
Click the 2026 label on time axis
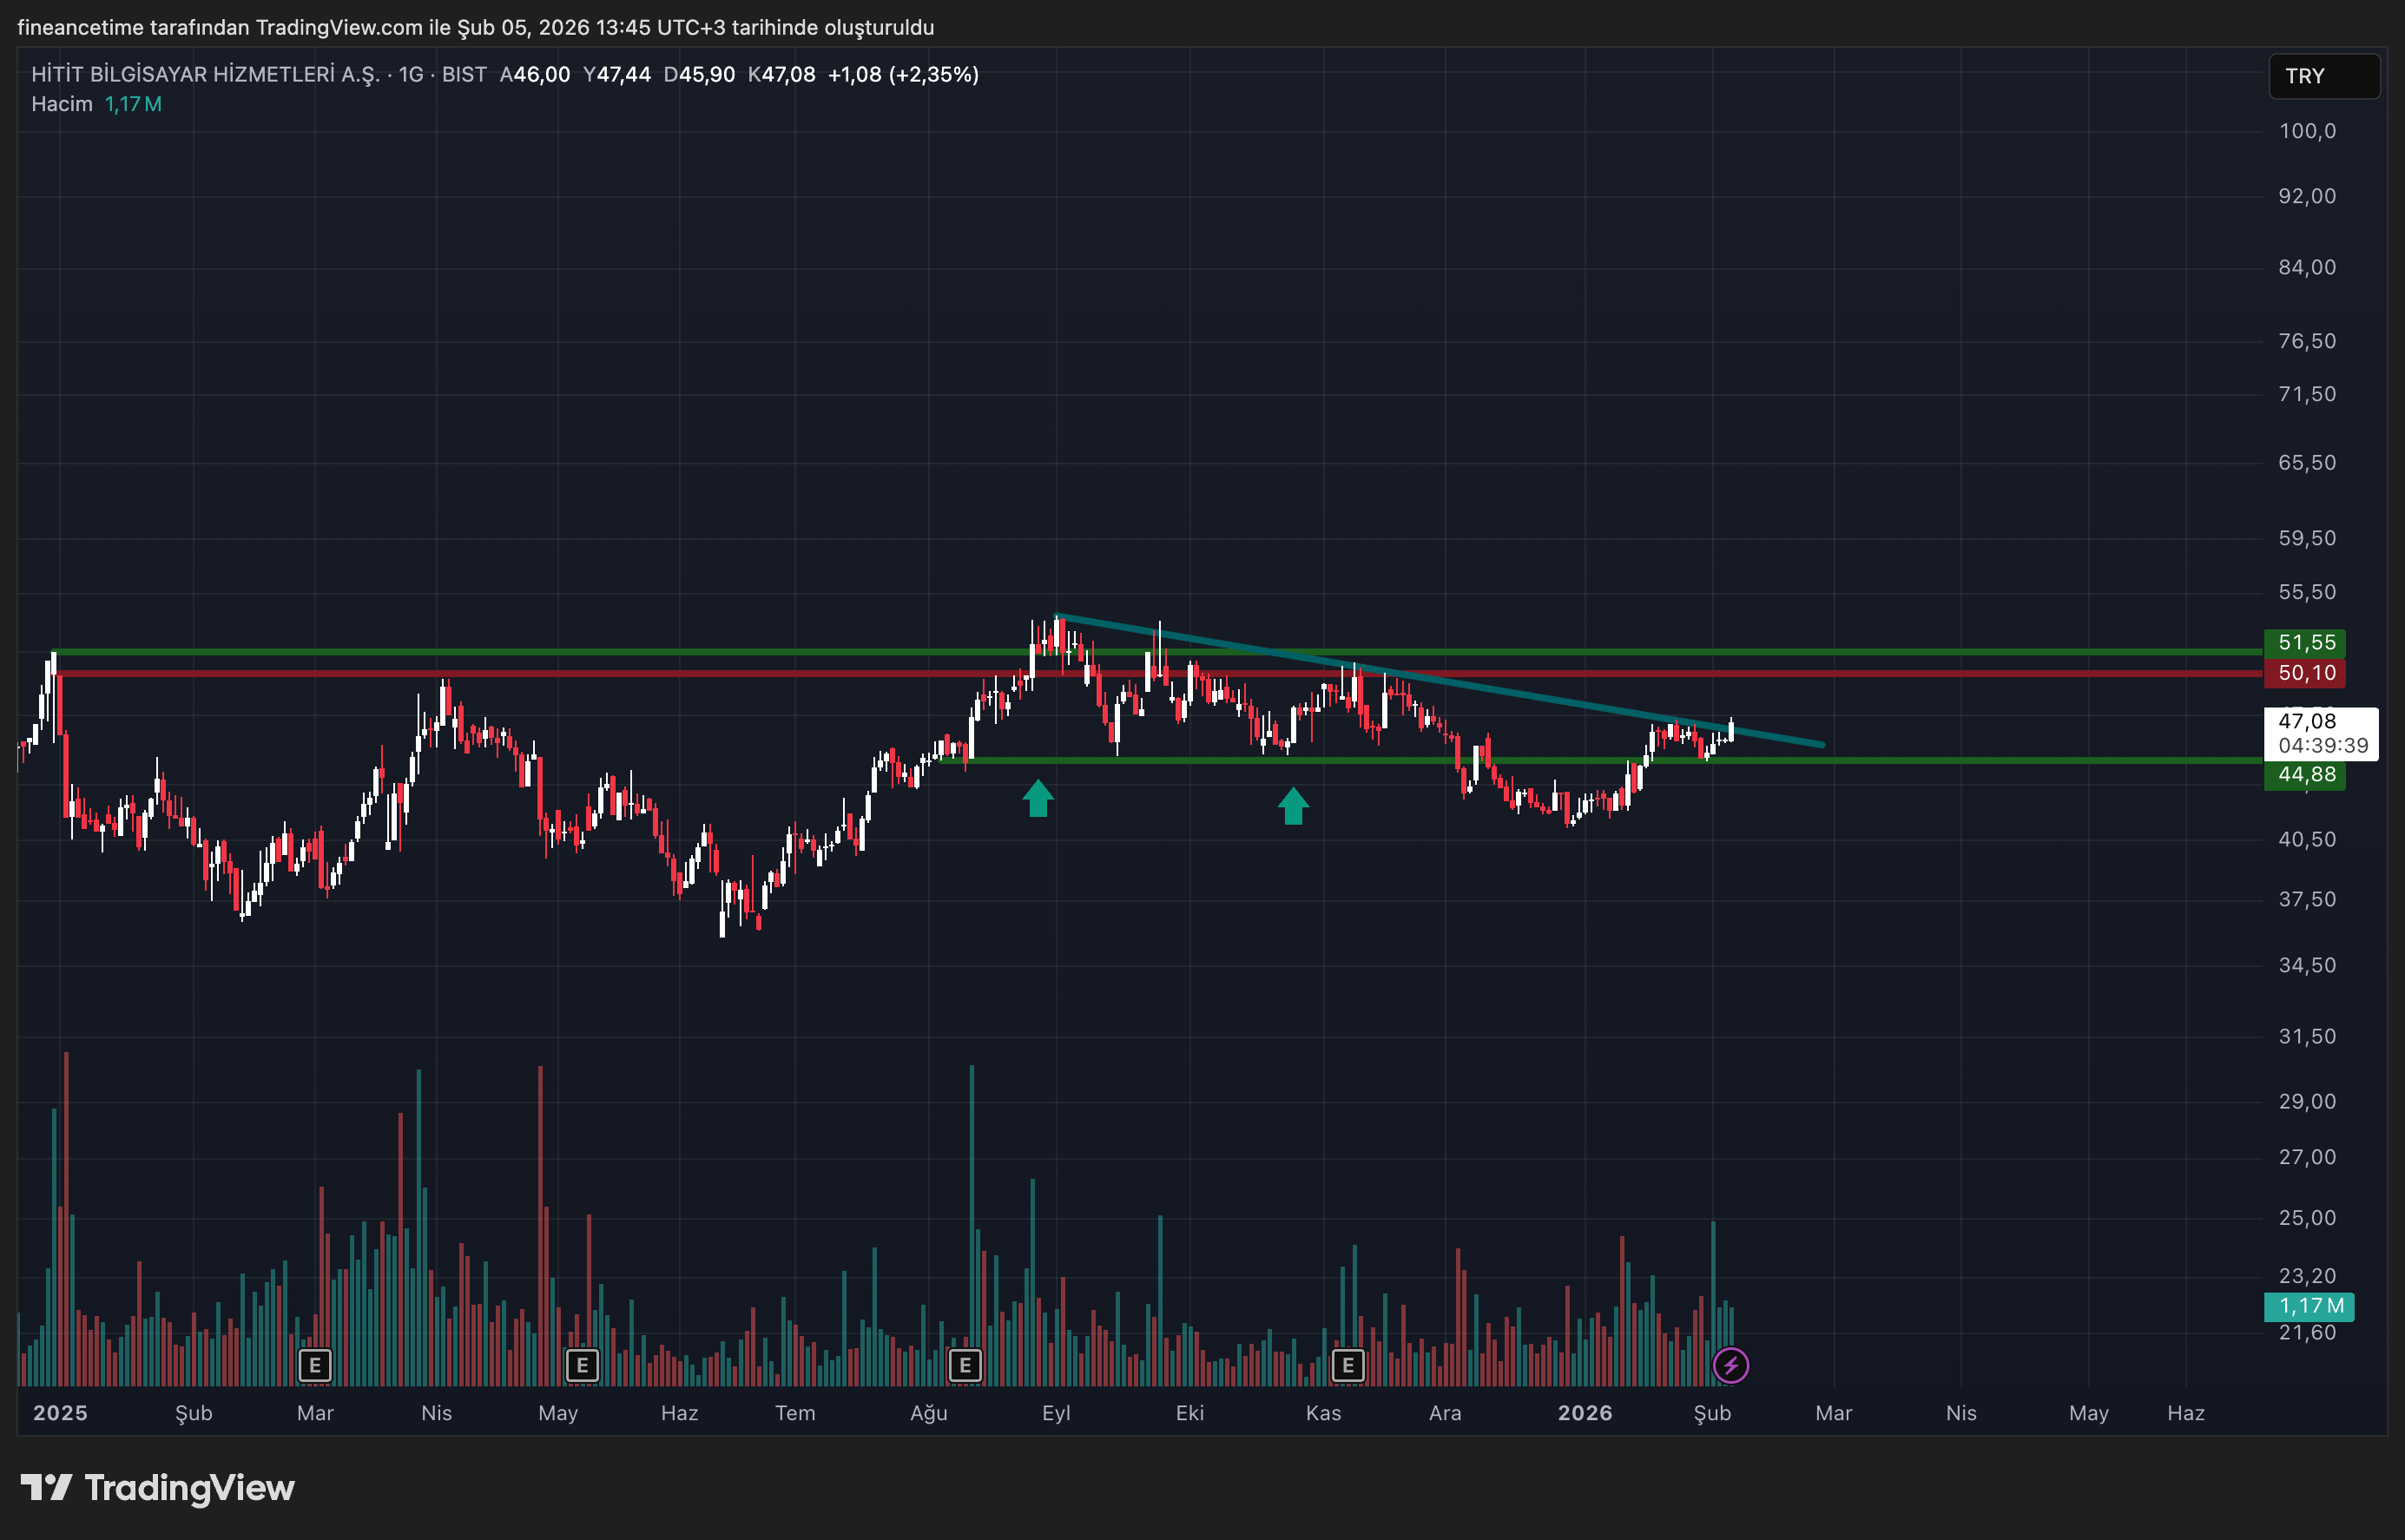[x=1585, y=1413]
